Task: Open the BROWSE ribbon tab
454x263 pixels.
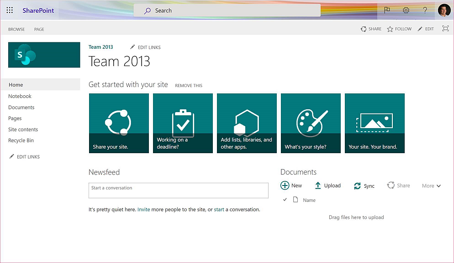Action: (16, 29)
